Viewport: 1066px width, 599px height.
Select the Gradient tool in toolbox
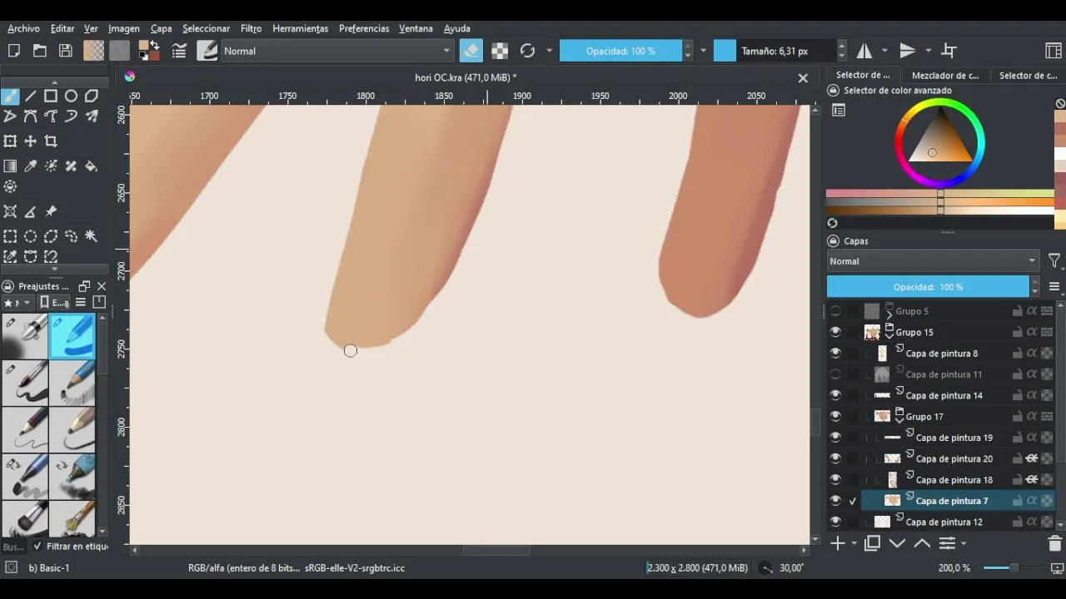[x=10, y=166]
